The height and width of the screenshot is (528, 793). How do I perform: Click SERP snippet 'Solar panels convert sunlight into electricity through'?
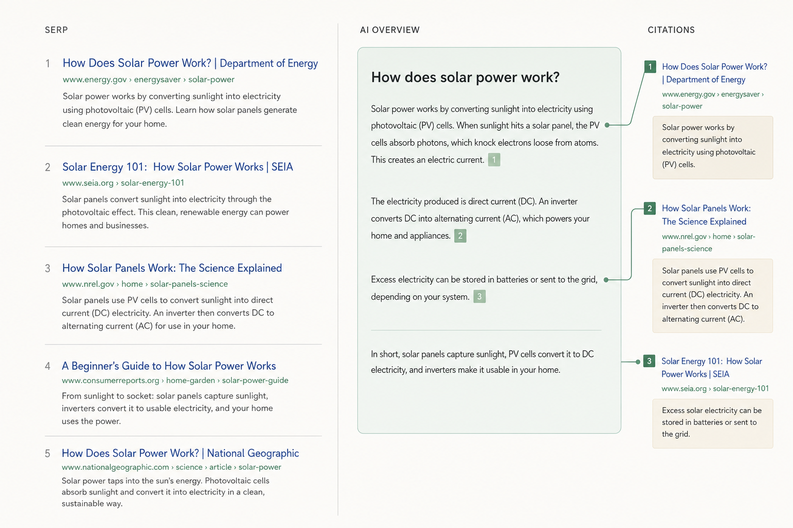pos(175,212)
